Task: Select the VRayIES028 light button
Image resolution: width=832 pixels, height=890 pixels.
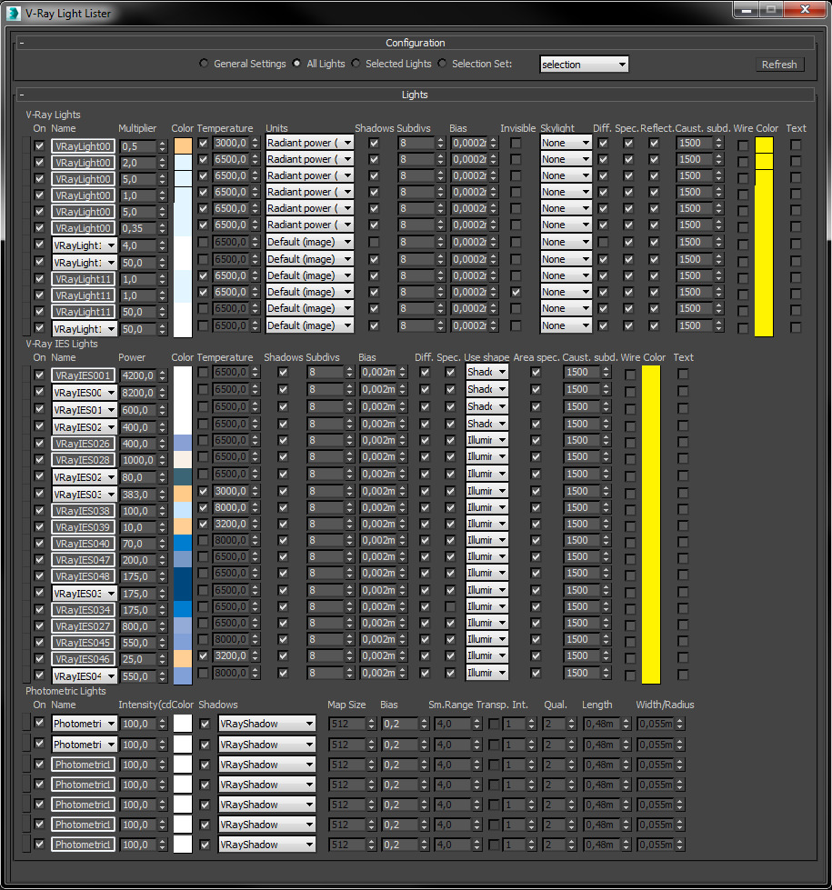Action: click(83, 460)
